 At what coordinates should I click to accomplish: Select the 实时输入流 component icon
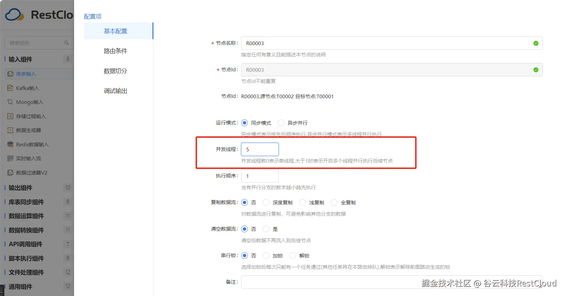[10, 158]
